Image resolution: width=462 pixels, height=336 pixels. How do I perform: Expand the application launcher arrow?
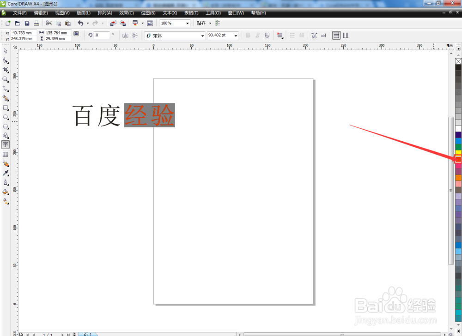pyautogui.click(x=143, y=23)
